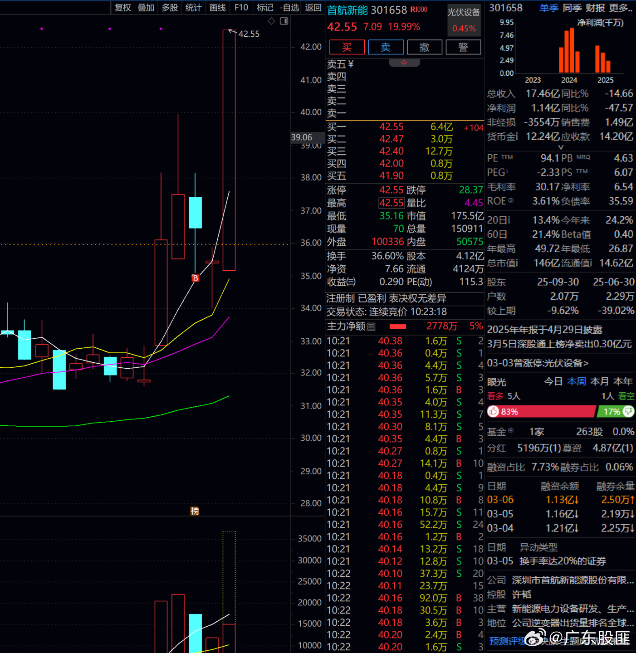
Task: Select the 本月 sentiment tab
Action: coord(600,381)
